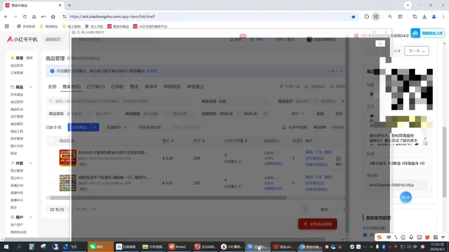Screen dimensions: 449x252
Task: Click 编辑 for the 辟谷养生术 product
Action: pyautogui.click(x=309, y=152)
